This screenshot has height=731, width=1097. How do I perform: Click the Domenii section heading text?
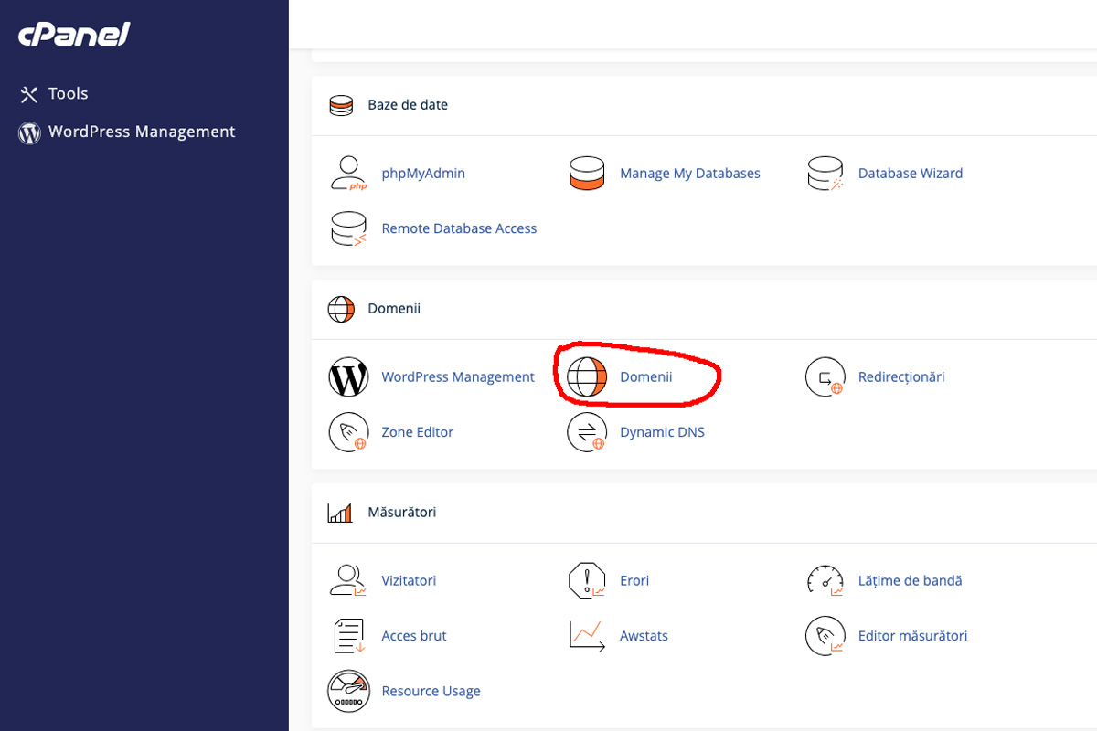click(394, 309)
